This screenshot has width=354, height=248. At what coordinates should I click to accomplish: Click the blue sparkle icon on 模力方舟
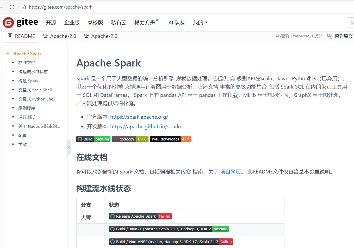click(157, 20)
